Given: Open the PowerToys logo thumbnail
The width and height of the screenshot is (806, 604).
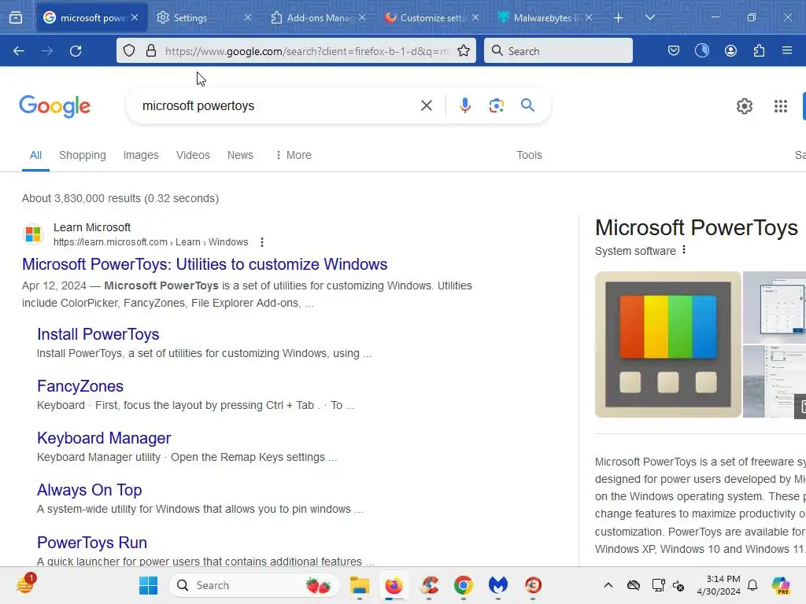Looking at the screenshot, I should (667, 344).
